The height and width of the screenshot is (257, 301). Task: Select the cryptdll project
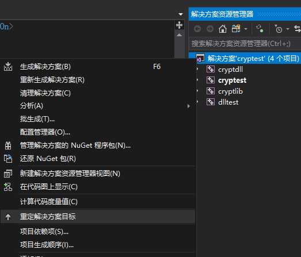pyautogui.click(x=230, y=70)
